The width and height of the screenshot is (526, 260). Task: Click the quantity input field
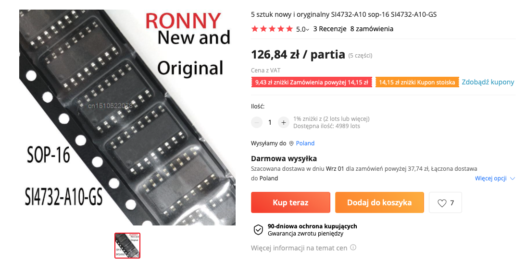[x=270, y=122]
